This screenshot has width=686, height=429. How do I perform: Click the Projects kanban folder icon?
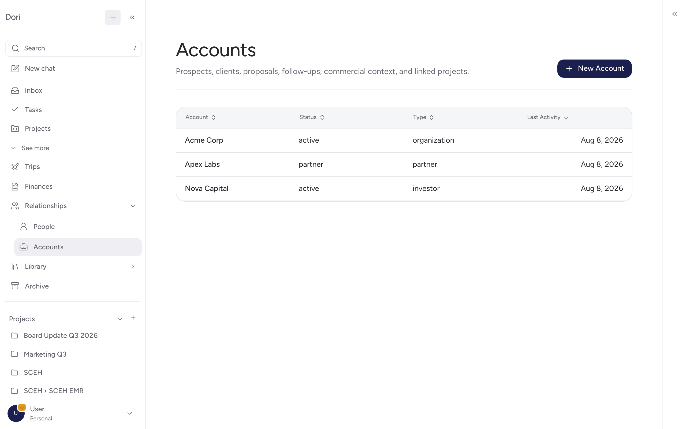point(15,128)
